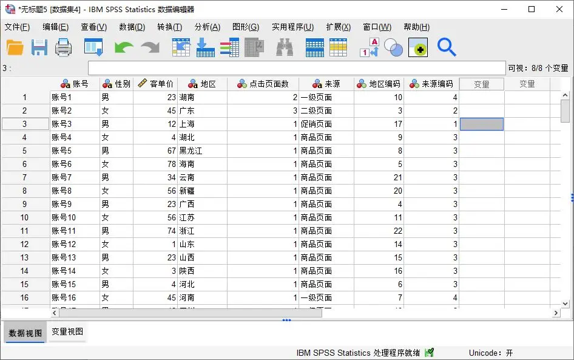Image resolution: width=574 pixels, height=360 pixels.
Task: Print the data with printer icon
Action: (x=63, y=47)
